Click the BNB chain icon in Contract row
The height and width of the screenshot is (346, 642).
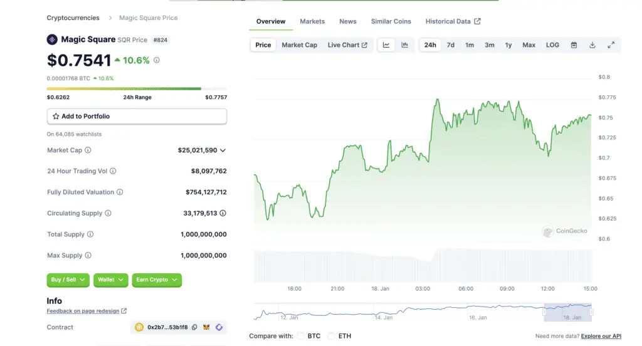click(x=139, y=327)
